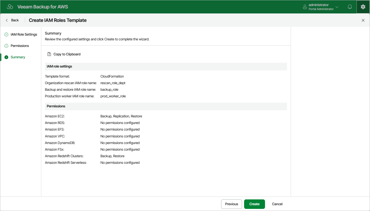The width and height of the screenshot is (370, 211).
Task: Cancel the wizard
Action: pyautogui.click(x=277, y=204)
